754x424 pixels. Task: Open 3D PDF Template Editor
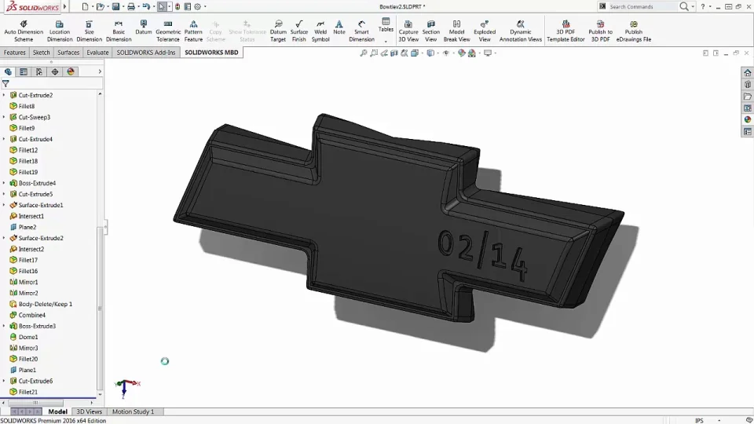click(x=565, y=31)
